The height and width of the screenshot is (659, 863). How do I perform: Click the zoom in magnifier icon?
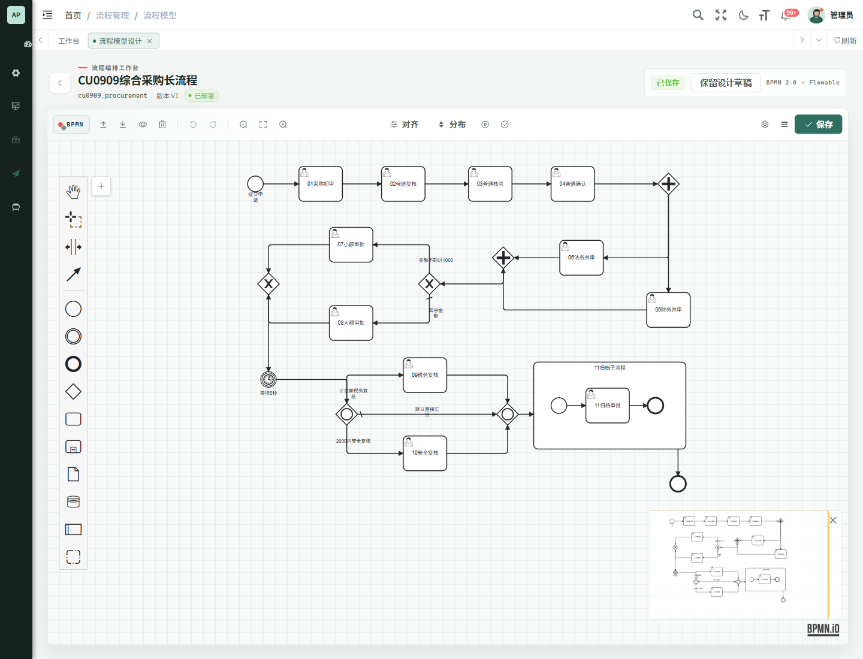[283, 125]
